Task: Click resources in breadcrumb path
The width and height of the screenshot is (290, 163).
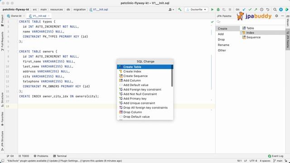Action: click(56, 10)
